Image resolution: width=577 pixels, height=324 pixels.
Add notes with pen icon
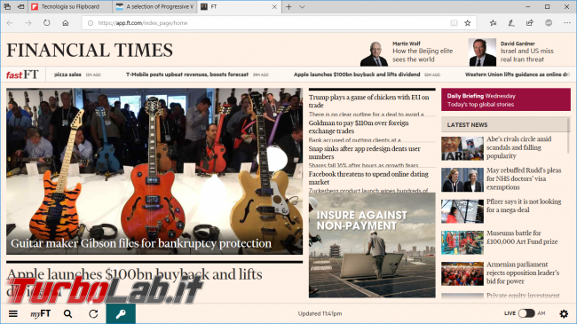(x=511, y=23)
